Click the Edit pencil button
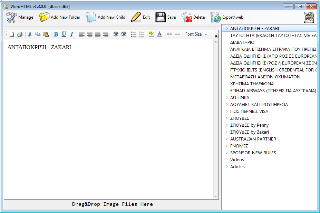Screen dimensions: 320x213 click(x=140, y=17)
